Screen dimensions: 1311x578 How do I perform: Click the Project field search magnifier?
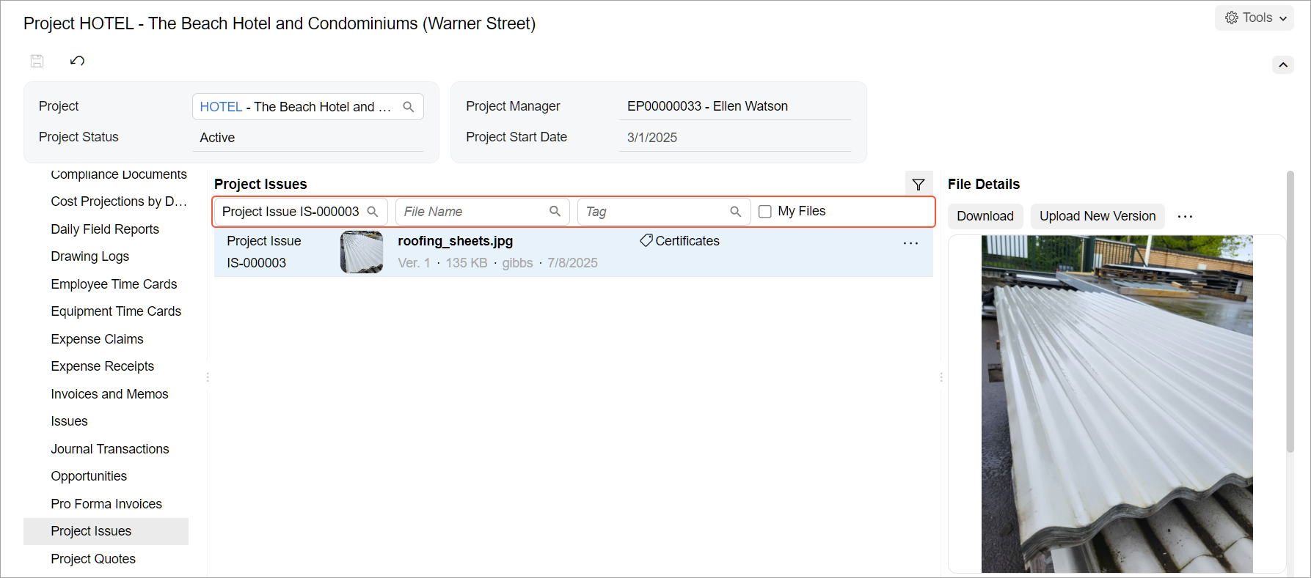(x=409, y=107)
